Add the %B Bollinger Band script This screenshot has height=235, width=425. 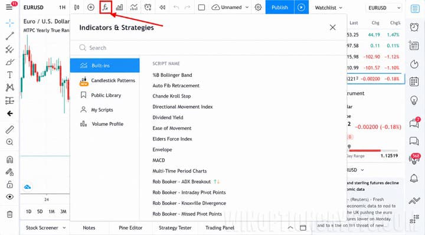(172, 75)
